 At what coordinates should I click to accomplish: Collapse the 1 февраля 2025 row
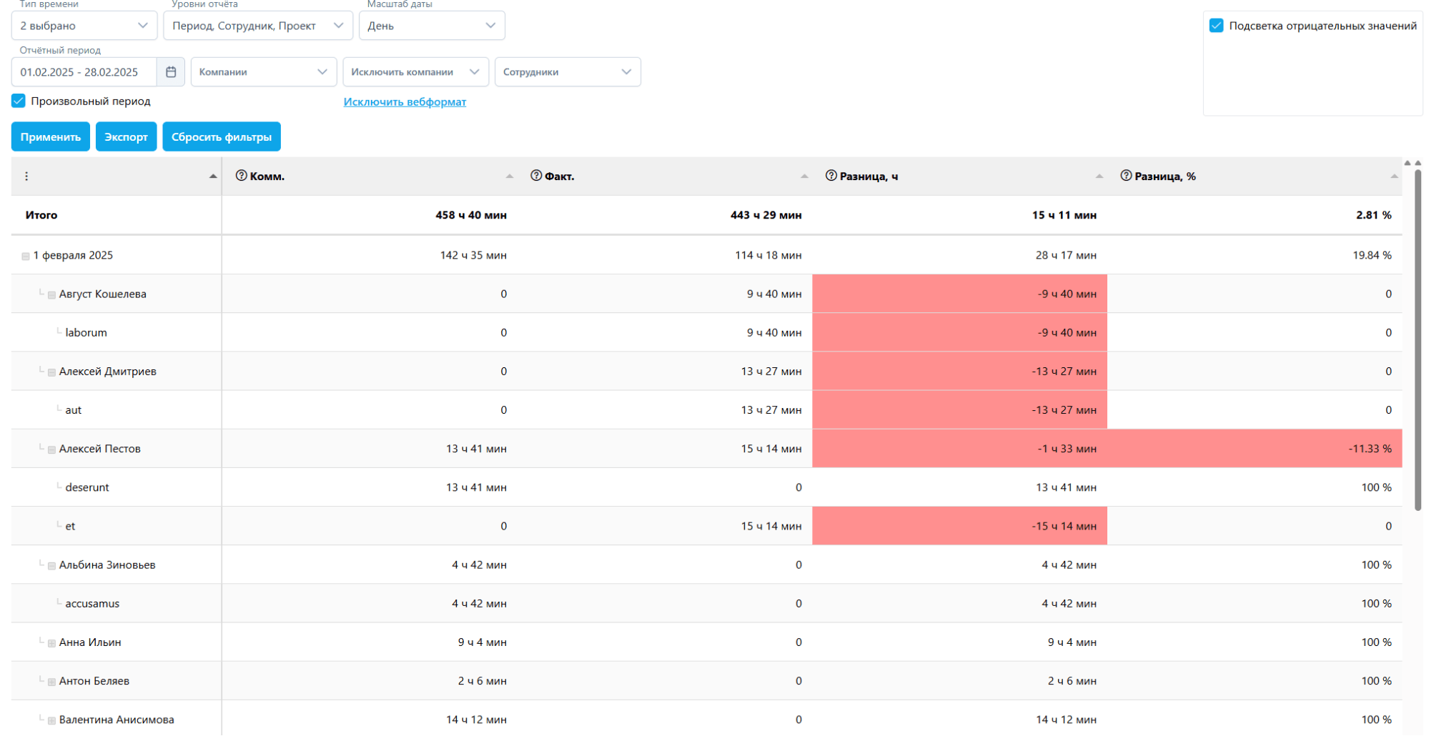tap(26, 256)
